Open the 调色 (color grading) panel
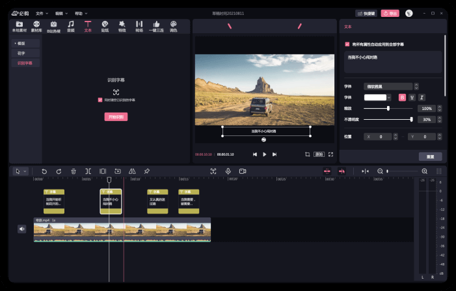The width and height of the screenshot is (456, 291). pos(173,26)
